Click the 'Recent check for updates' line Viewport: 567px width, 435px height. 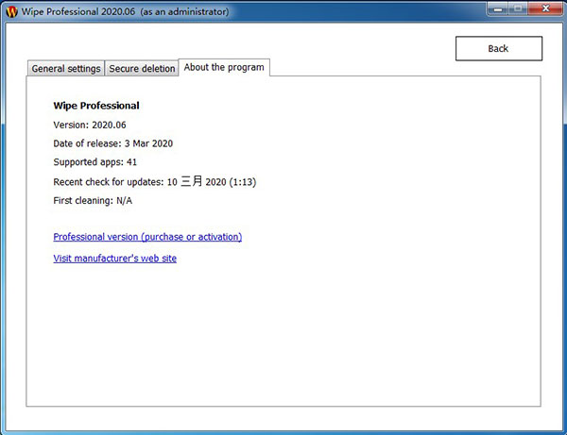click(x=155, y=181)
